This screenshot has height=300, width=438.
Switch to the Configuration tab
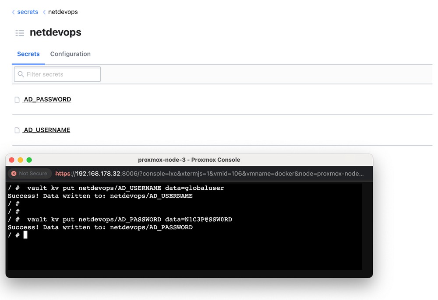(x=70, y=54)
